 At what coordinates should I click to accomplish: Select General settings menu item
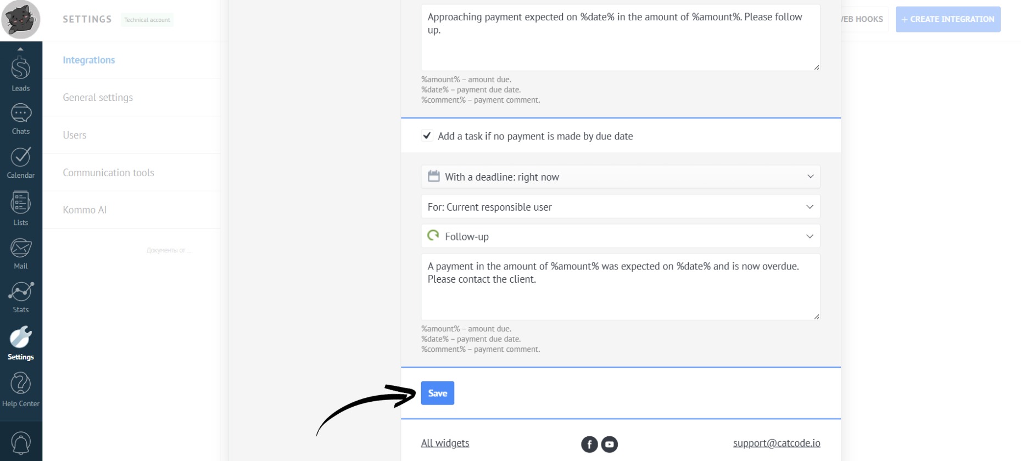tap(98, 98)
